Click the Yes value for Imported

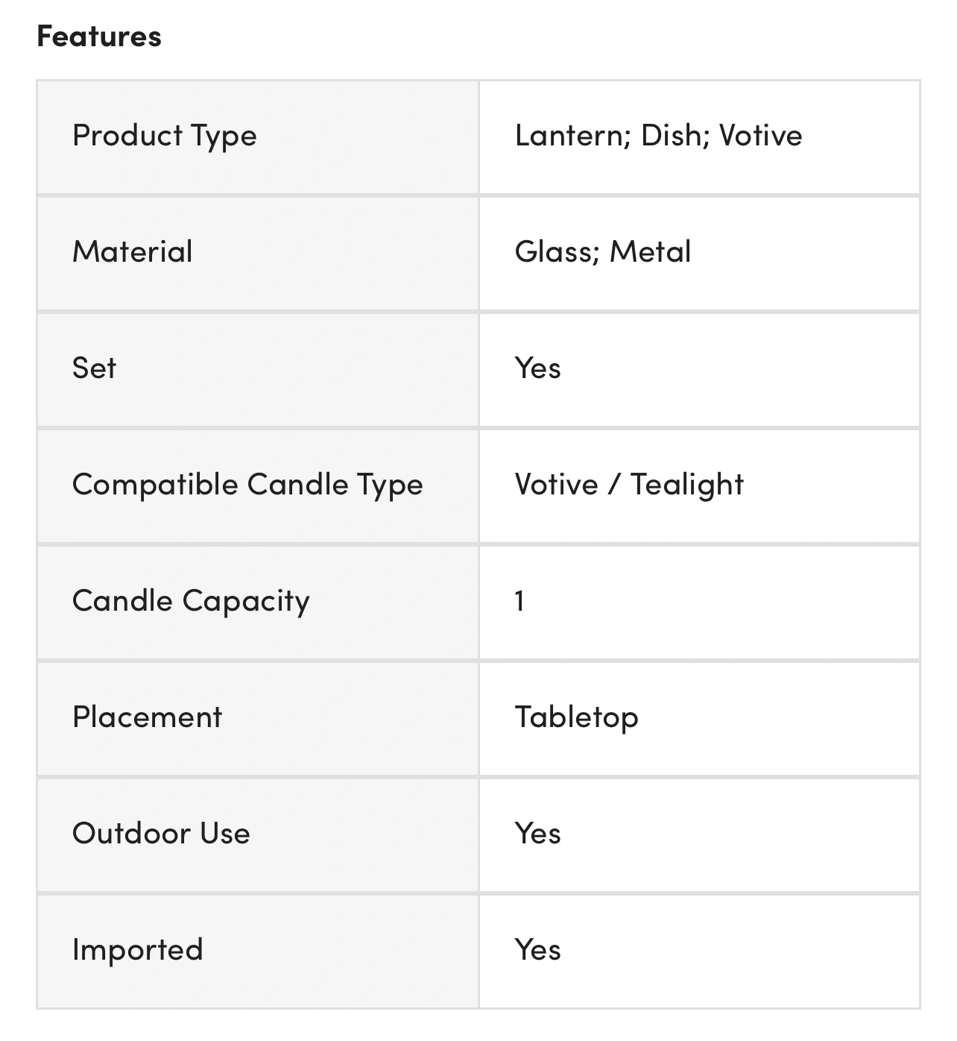coord(538,950)
